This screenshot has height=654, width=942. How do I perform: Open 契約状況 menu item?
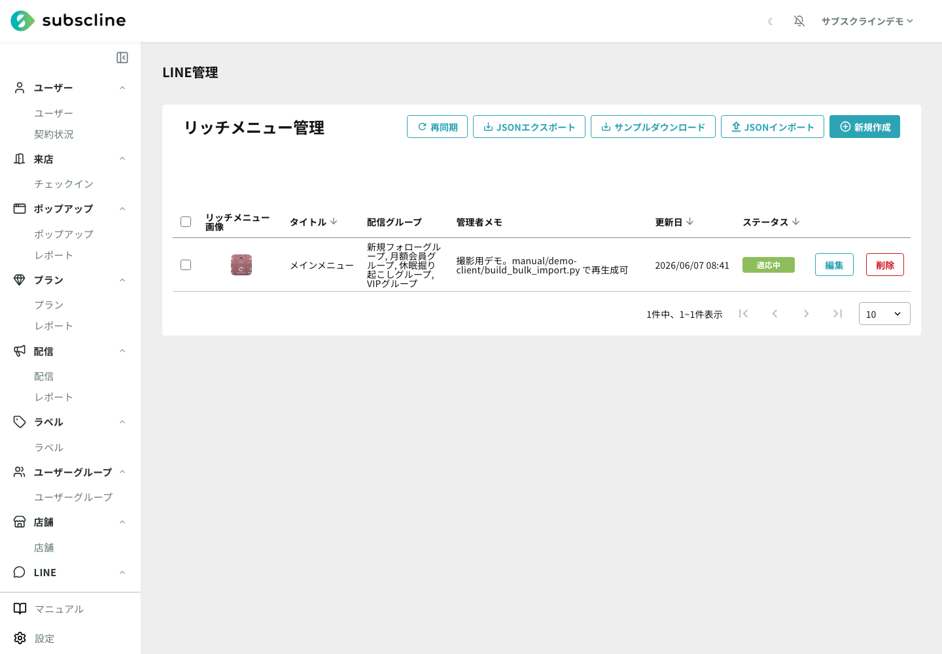click(x=54, y=134)
